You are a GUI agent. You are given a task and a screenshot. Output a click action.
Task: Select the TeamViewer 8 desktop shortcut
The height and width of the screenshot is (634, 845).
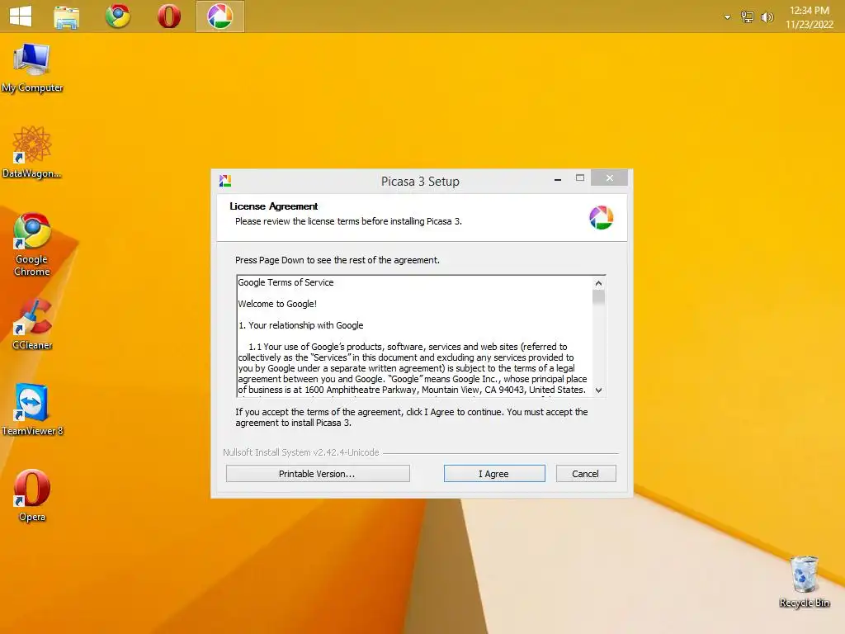(32, 409)
